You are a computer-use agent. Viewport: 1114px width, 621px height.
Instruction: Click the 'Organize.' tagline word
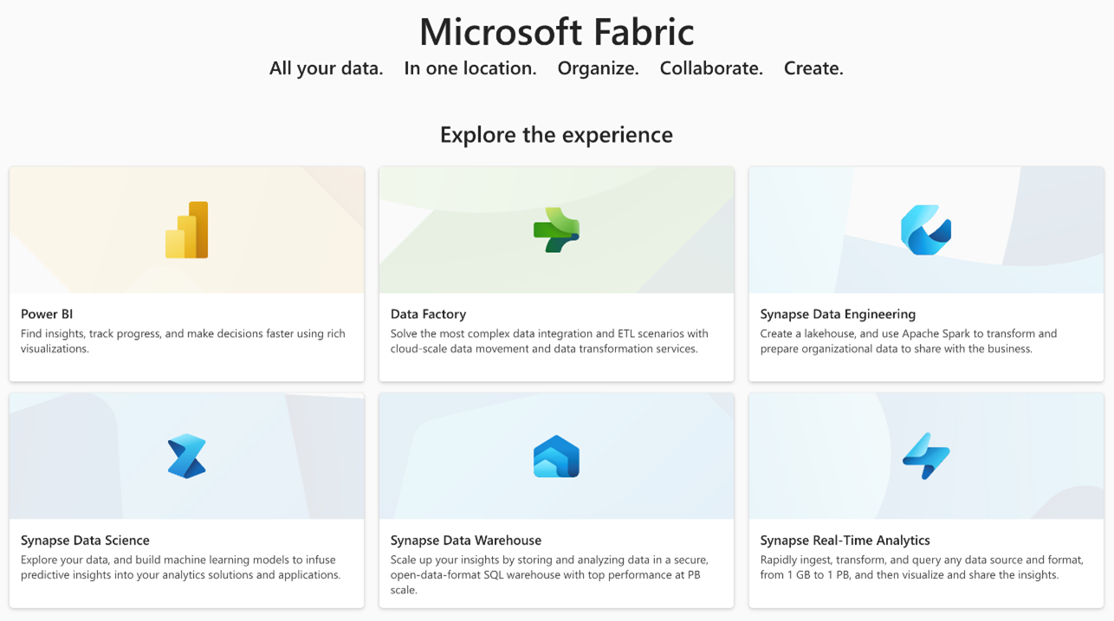click(x=599, y=68)
